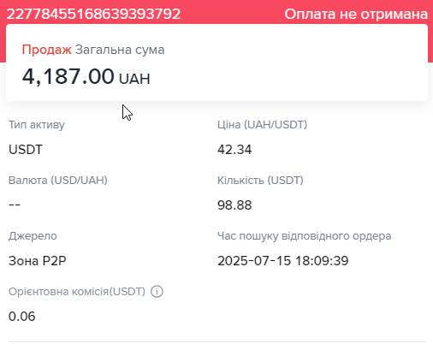Click the 'Оплата не отримана' status text
Viewport: 433px width, 350px height.
point(356,14)
